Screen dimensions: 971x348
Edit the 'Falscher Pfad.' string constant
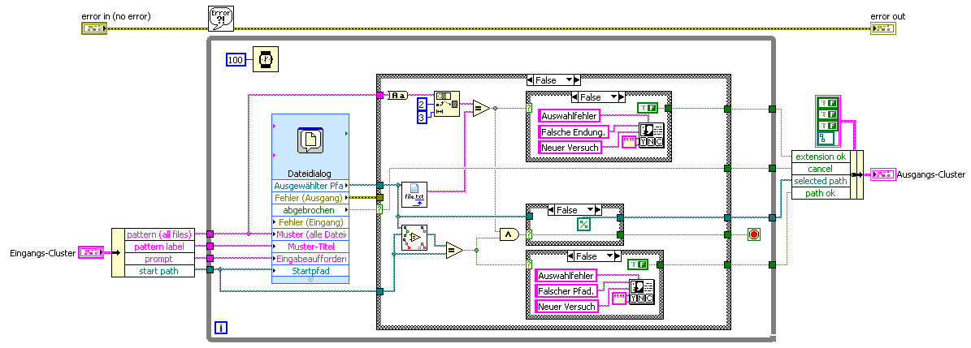click(x=566, y=290)
